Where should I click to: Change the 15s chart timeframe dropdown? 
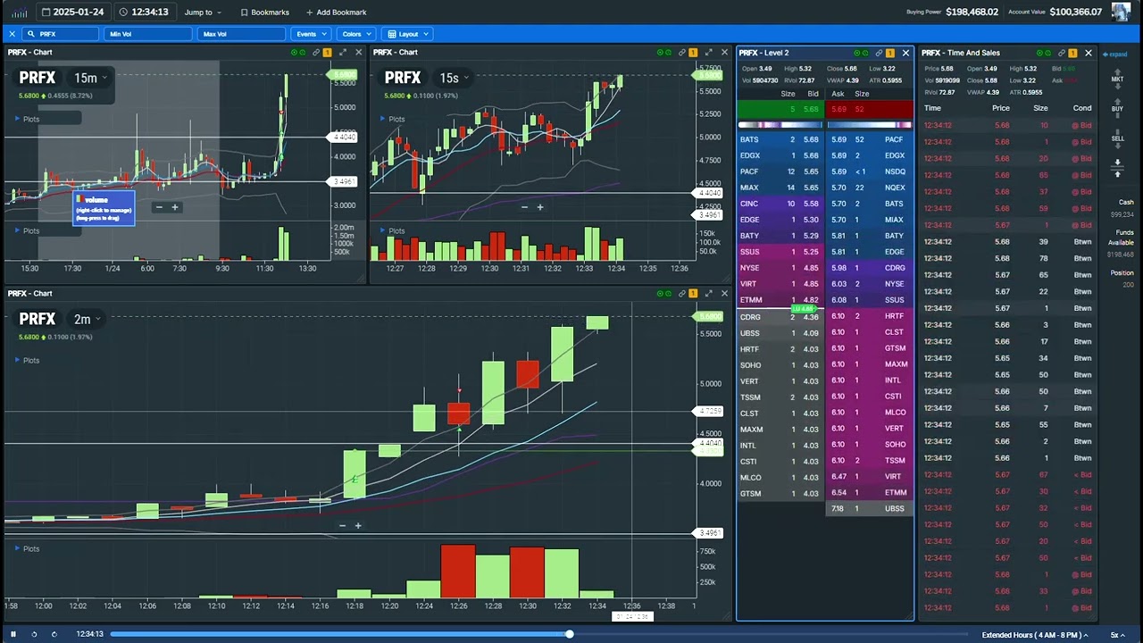(454, 78)
